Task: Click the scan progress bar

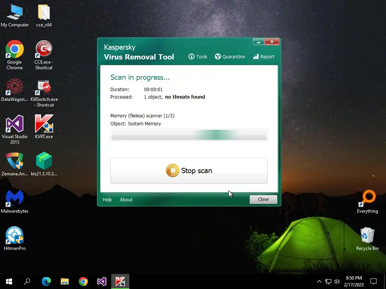Action: tap(189, 135)
